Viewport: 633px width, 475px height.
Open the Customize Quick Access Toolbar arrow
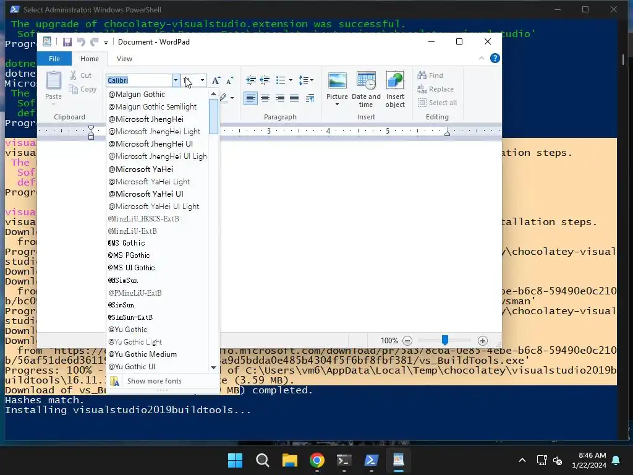click(106, 43)
